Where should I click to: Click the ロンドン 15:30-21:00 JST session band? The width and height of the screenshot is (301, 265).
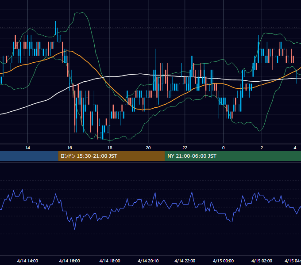(112, 156)
